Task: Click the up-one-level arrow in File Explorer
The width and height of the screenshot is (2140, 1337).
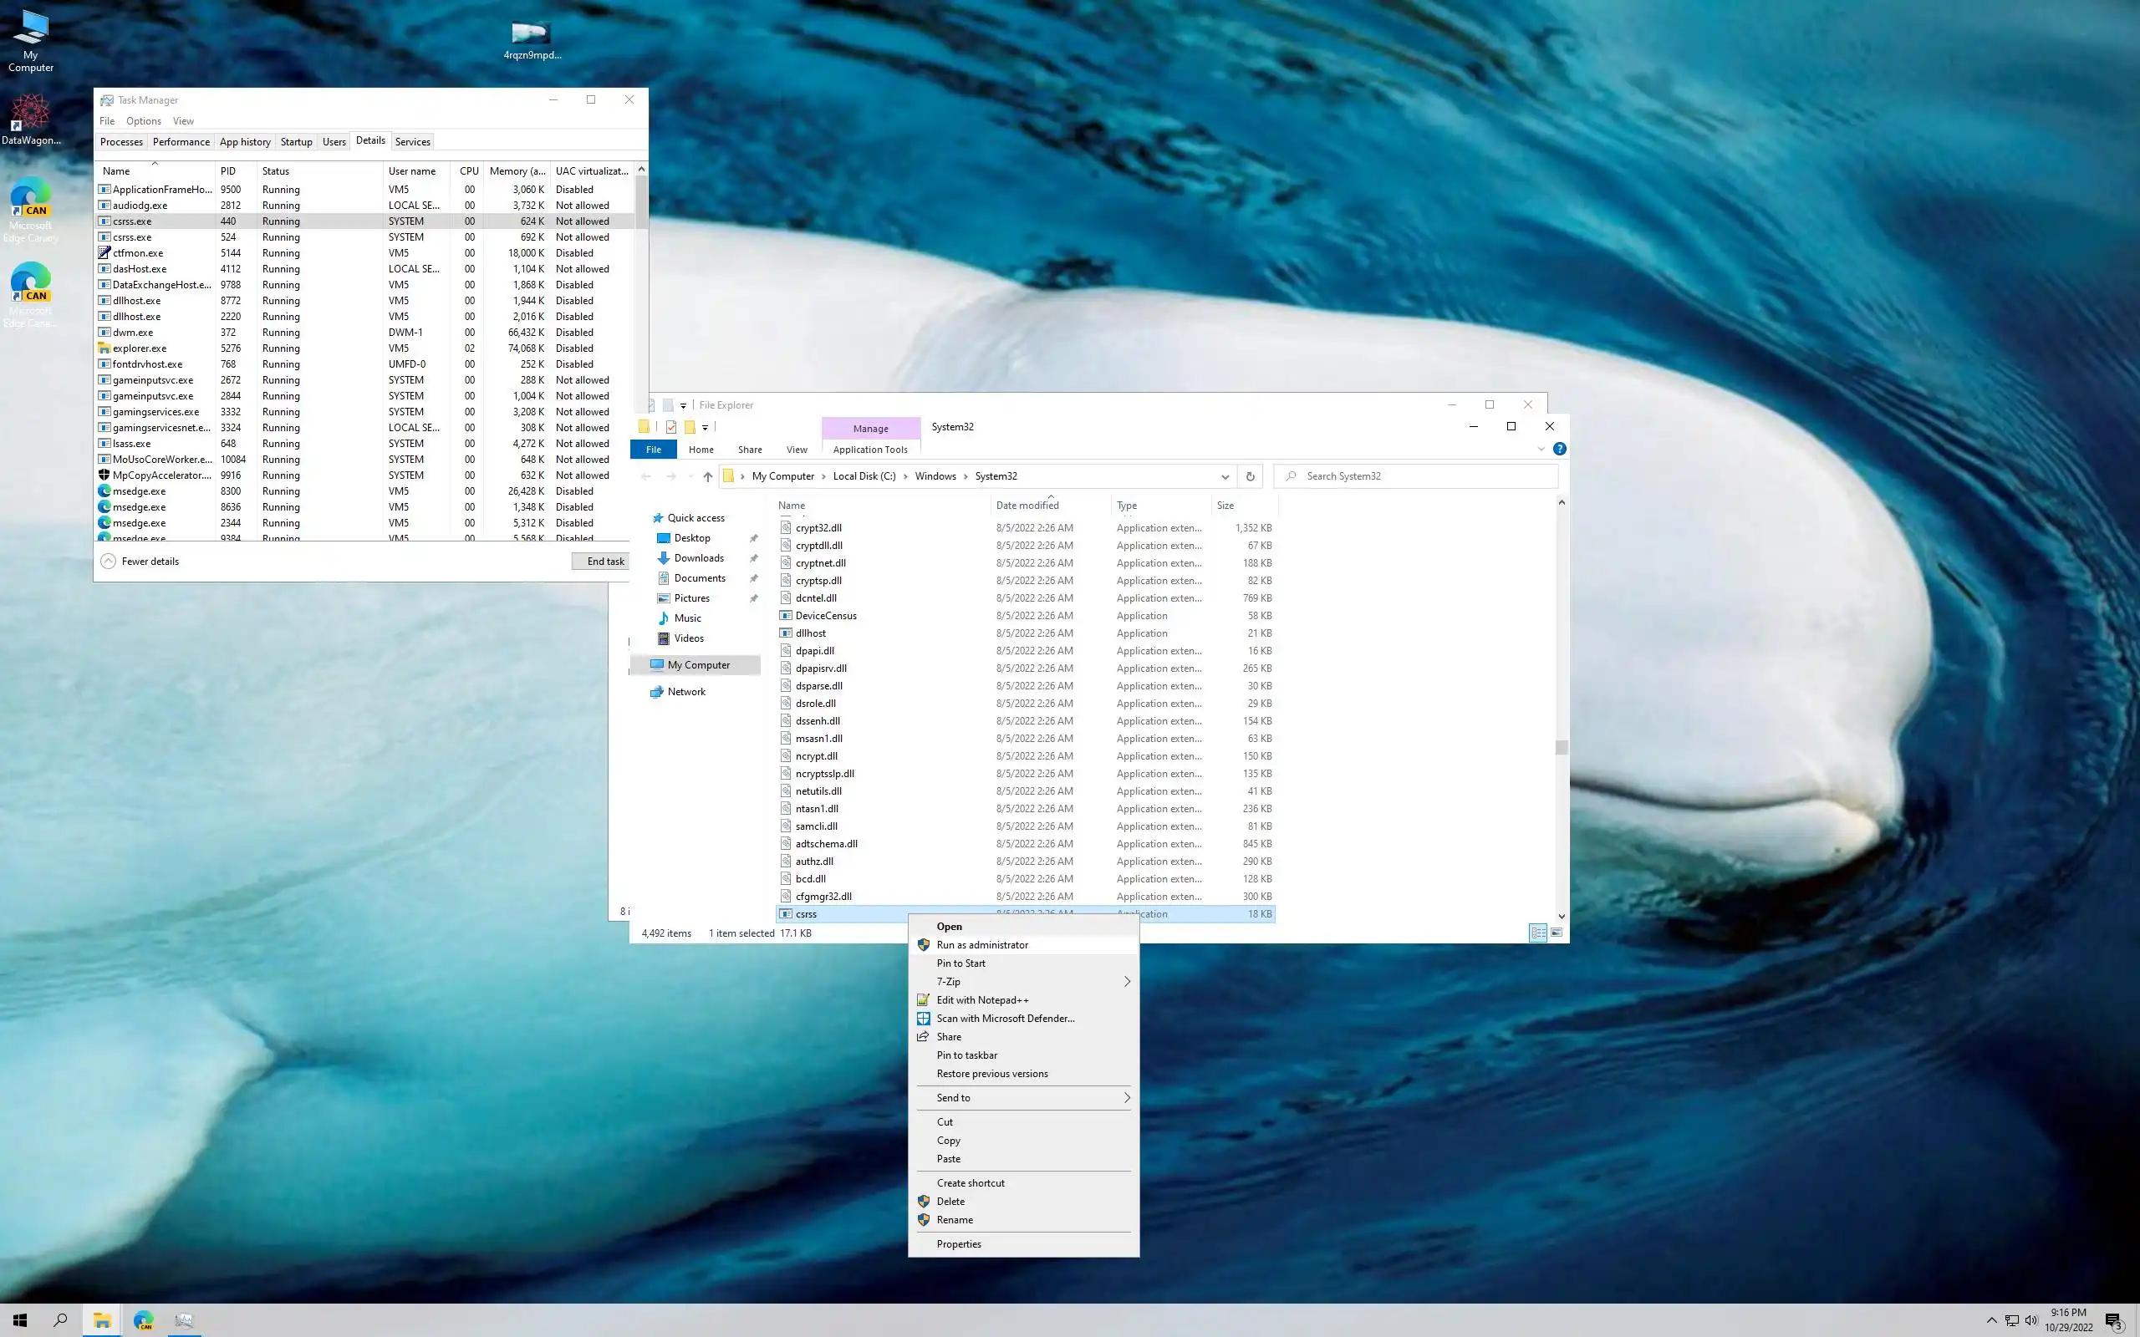Action: (x=707, y=476)
